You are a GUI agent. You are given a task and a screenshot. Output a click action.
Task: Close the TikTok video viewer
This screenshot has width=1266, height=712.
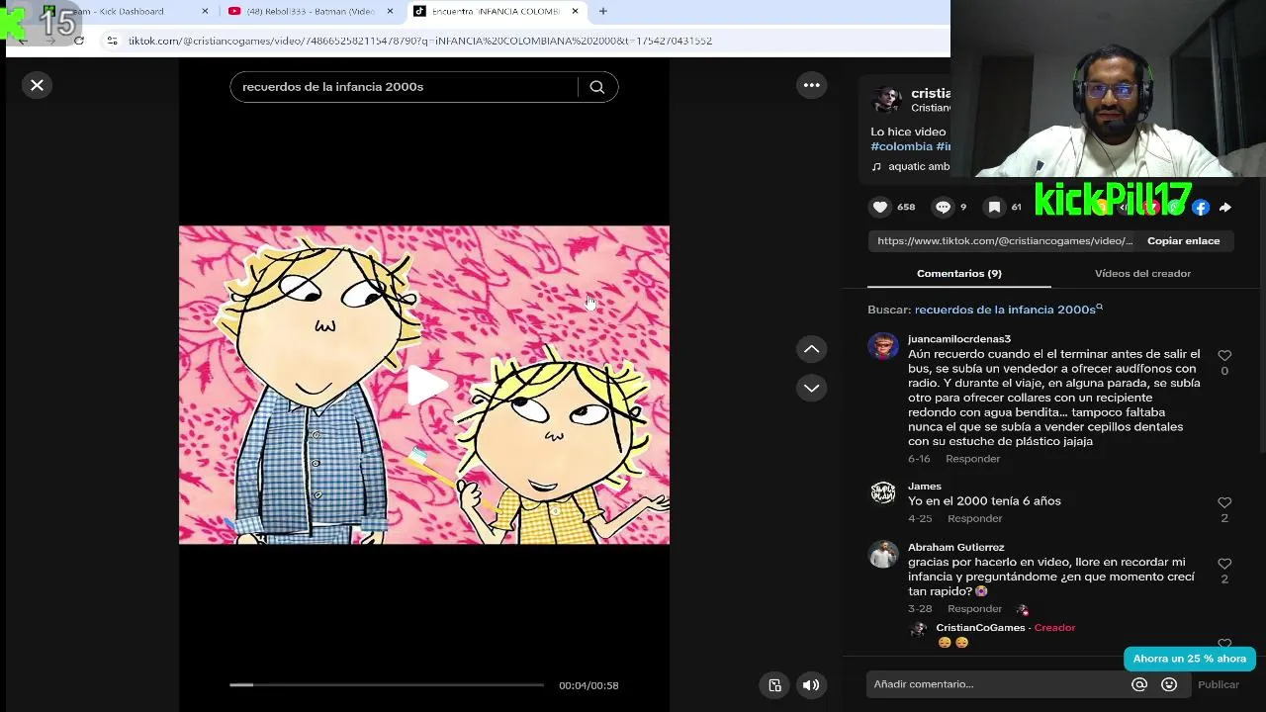(37, 85)
